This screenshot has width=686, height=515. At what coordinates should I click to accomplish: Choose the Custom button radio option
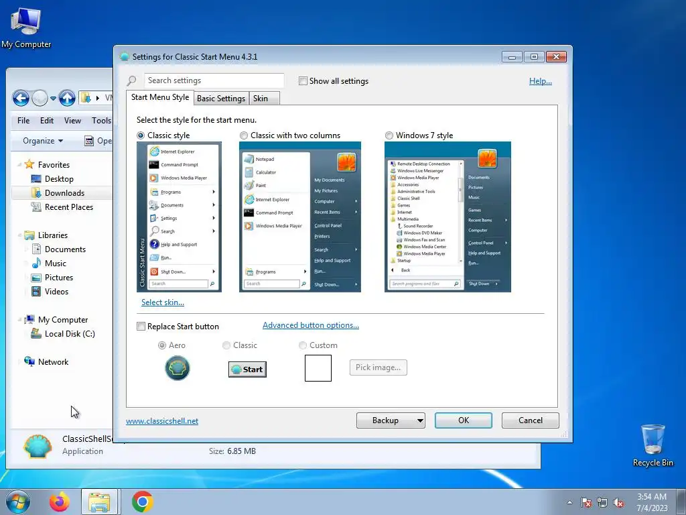302,345
